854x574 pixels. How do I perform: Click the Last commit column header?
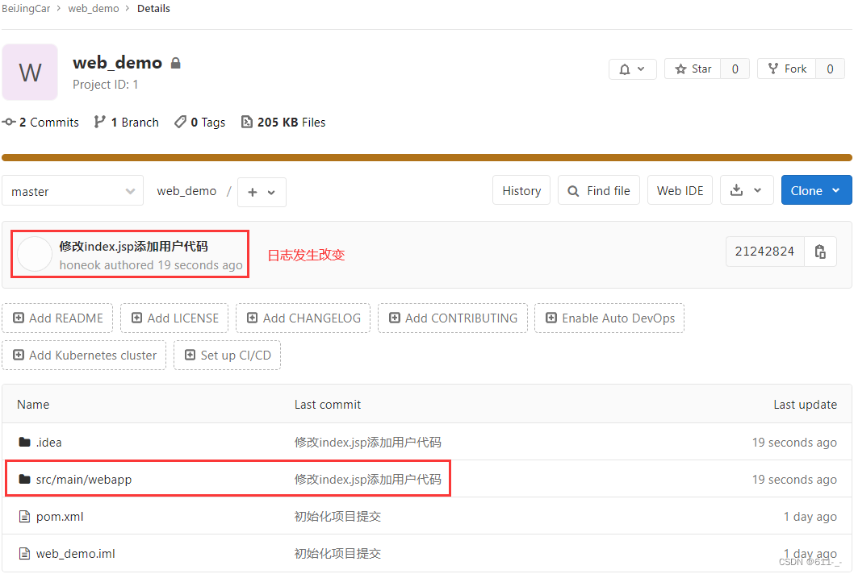coord(328,404)
